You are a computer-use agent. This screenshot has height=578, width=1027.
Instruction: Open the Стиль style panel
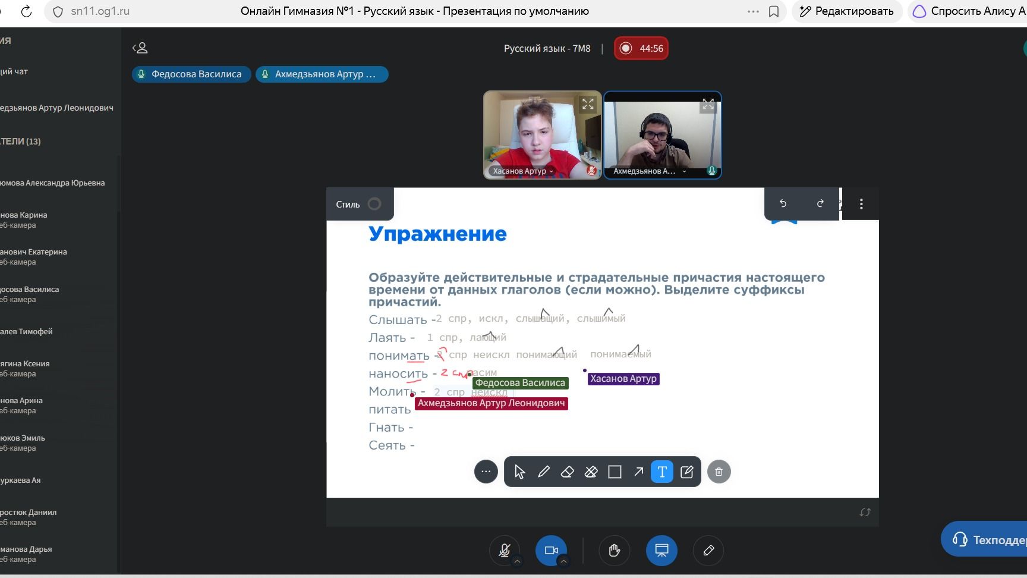359,204
